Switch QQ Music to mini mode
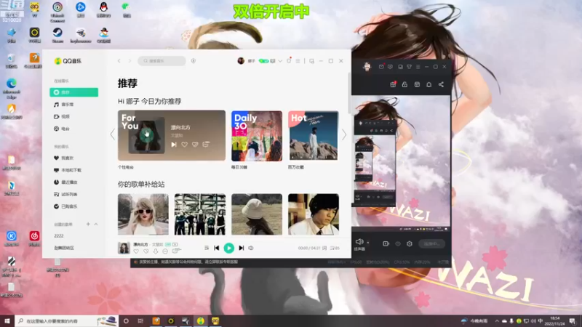The height and width of the screenshot is (327, 582). click(x=312, y=61)
